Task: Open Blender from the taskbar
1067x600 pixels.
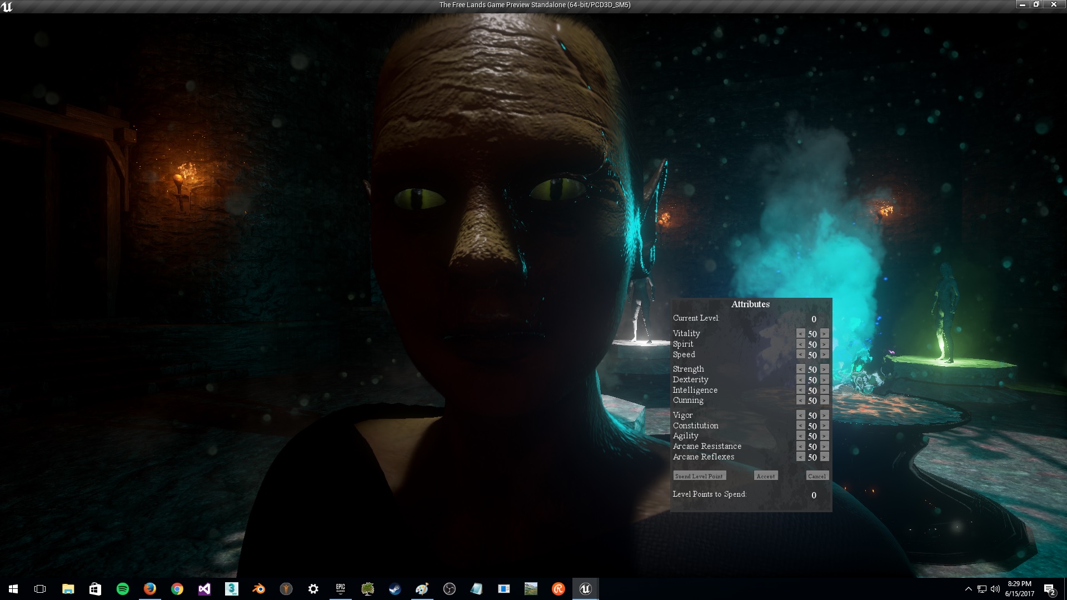Action: coord(258,589)
